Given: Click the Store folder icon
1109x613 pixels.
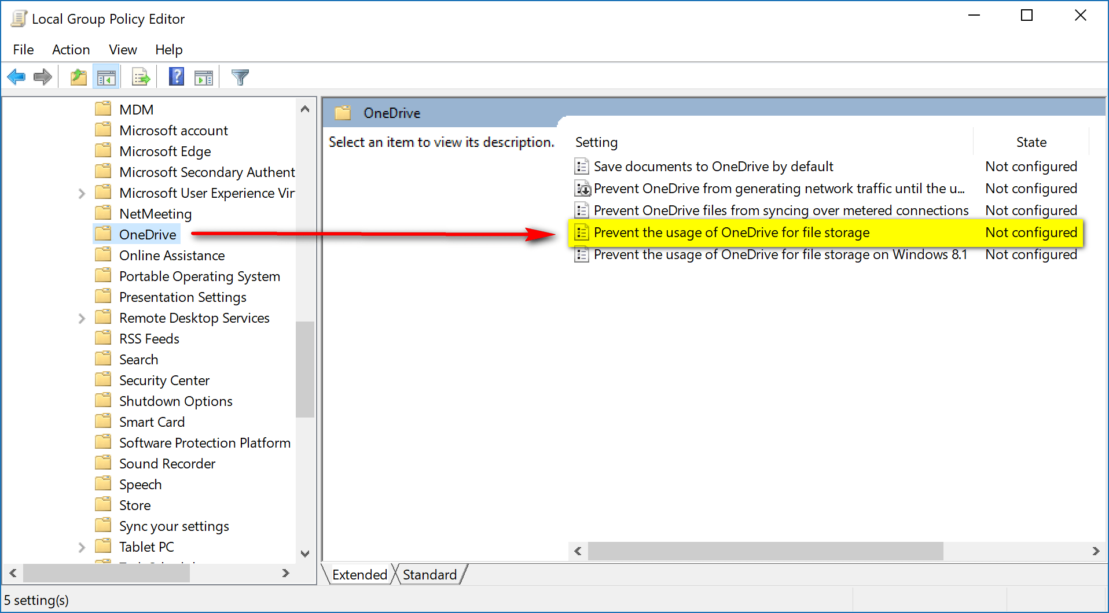Looking at the screenshot, I should [103, 504].
